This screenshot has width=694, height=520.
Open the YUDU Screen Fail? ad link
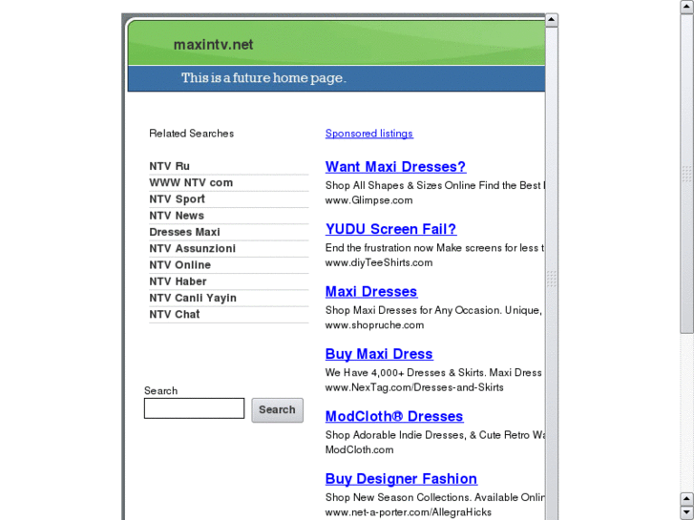pyautogui.click(x=390, y=229)
